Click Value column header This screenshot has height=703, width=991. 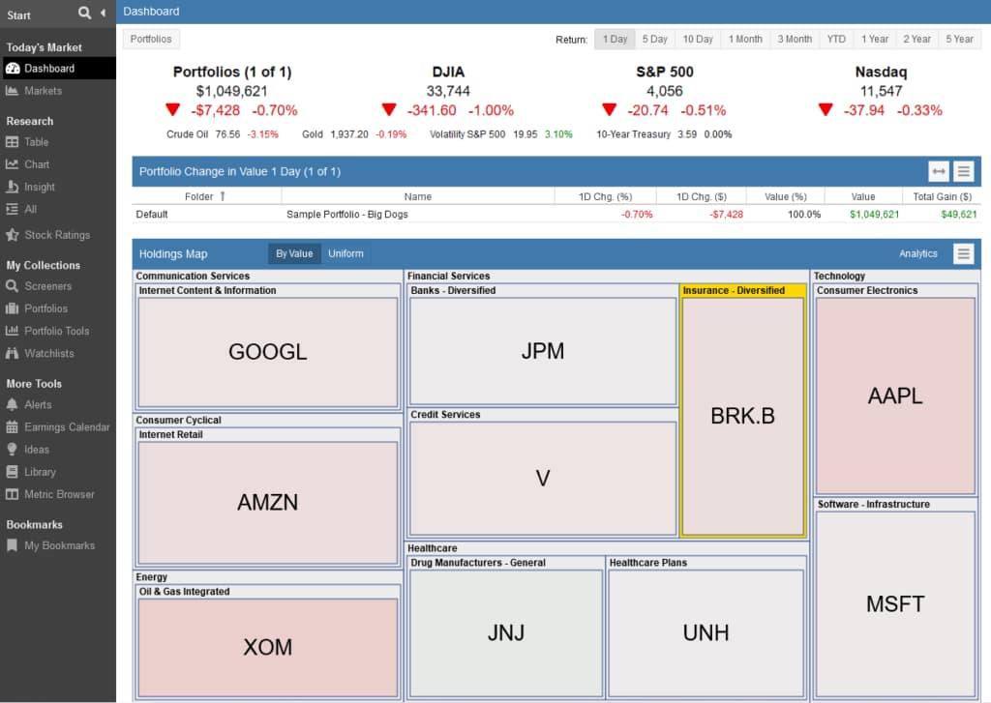[862, 196]
